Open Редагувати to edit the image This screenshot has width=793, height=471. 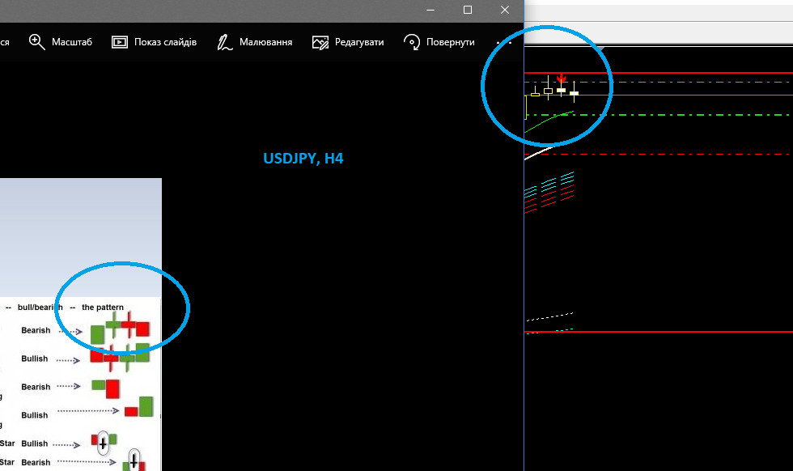tap(348, 42)
